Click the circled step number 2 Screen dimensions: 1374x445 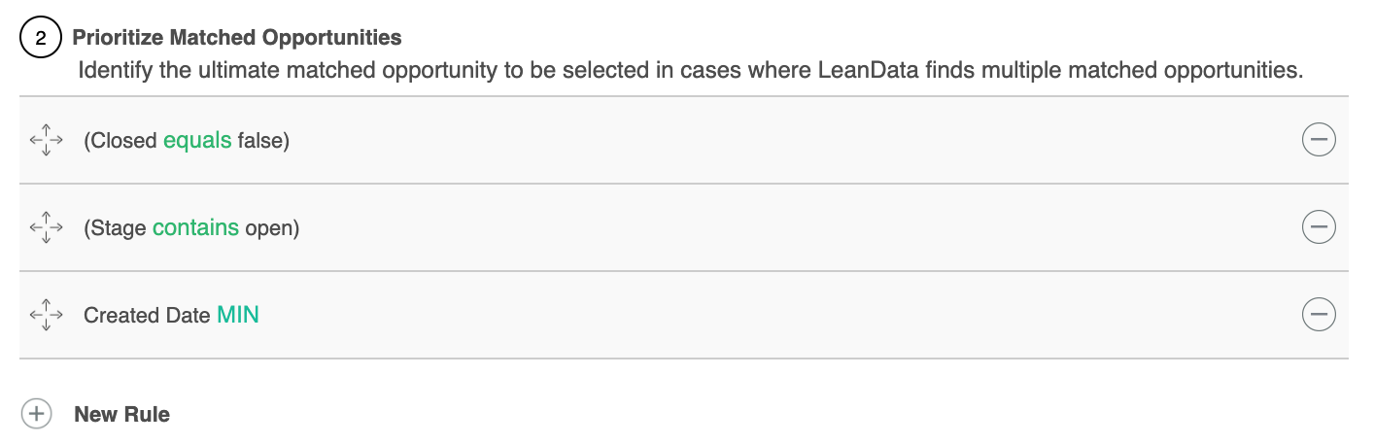40,39
